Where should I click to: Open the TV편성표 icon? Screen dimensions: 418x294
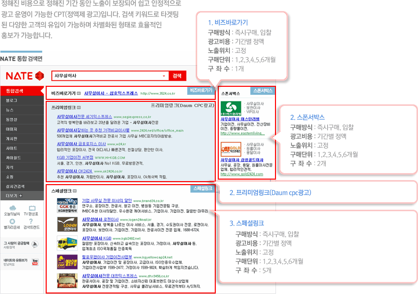point(32,208)
